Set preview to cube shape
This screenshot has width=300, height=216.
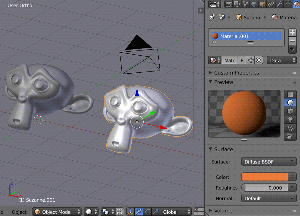pyautogui.click(x=290, y=111)
